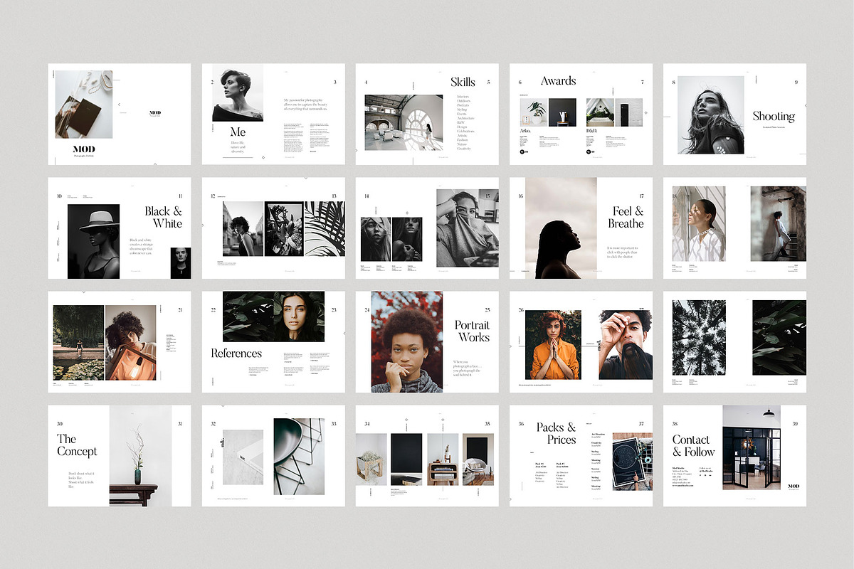Click the bold "MOD" title on cover slide
The image size is (854, 569).
tap(83, 149)
